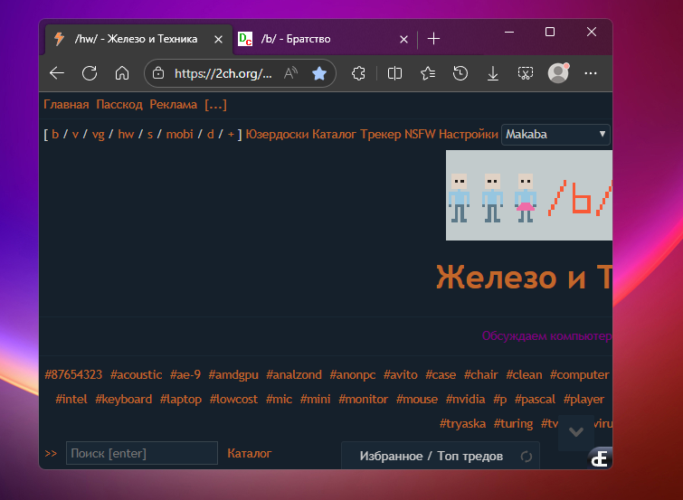
Task: Open the Extensions puzzle icon
Action: coord(358,73)
